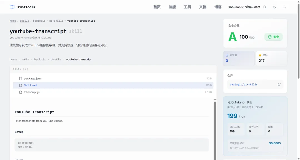Click the 仓库 label

pyautogui.click(x=230, y=75)
